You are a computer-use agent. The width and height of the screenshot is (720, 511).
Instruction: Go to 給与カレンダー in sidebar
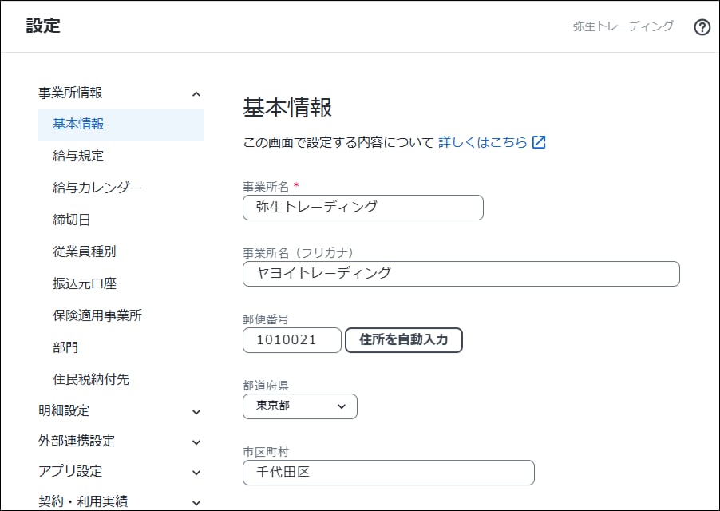97,188
